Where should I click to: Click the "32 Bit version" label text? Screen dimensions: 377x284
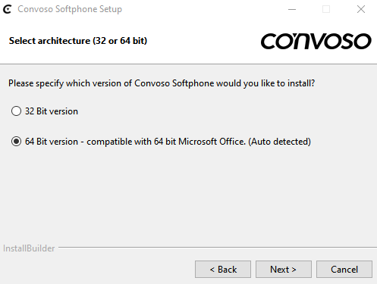pyautogui.click(x=52, y=111)
